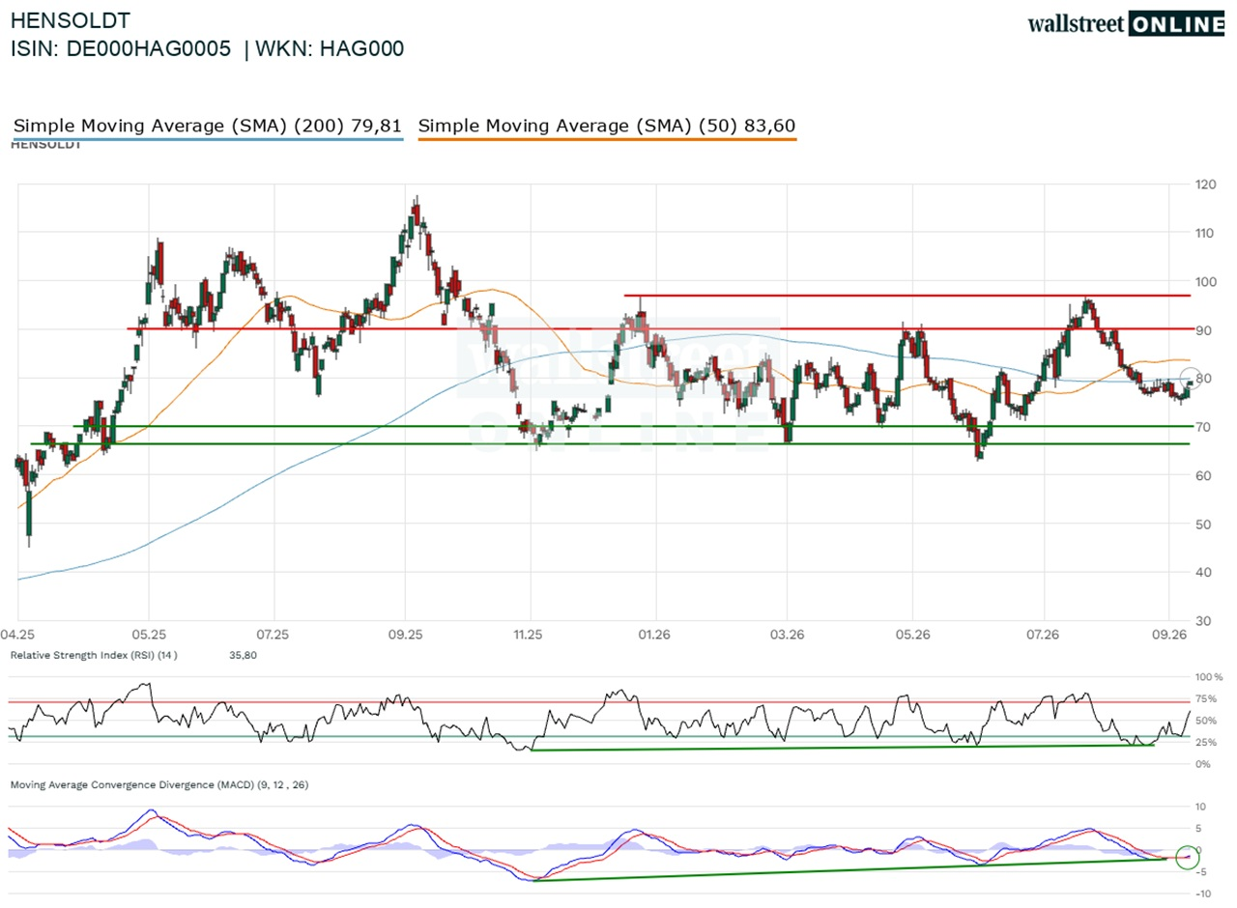Screen dimensions: 1237x908
Task: Click the 30 price axis label
Action: 1202,621
